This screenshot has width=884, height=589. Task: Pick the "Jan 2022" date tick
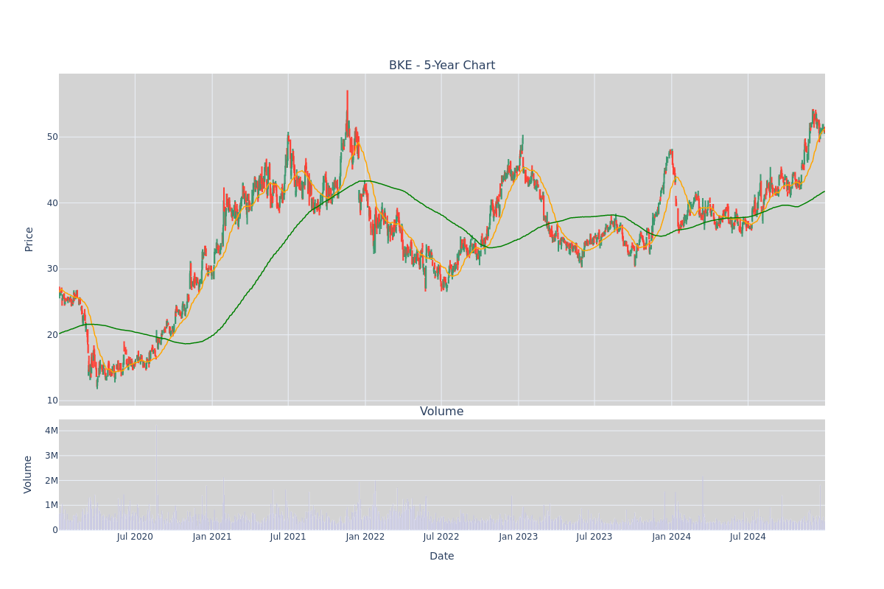(x=365, y=537)
